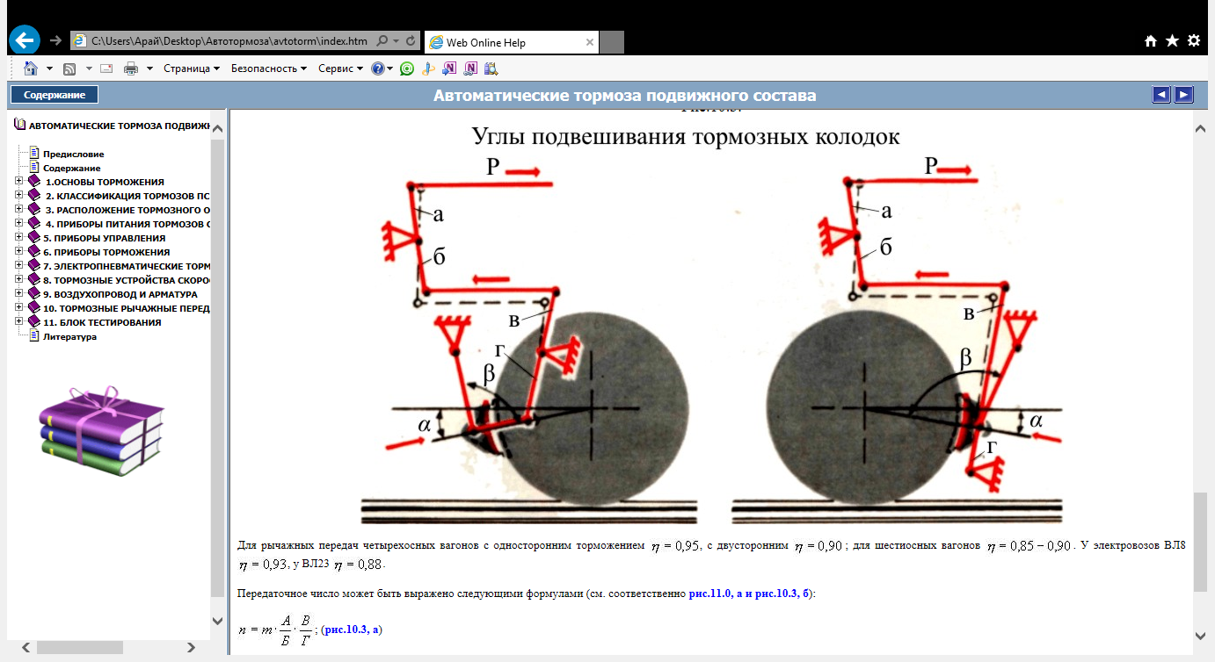
Task: Expand 9. ВОЗДУХОПРОВОД И АРМАТУРА node
Action: pyautogui.click(x=19, y=294)
